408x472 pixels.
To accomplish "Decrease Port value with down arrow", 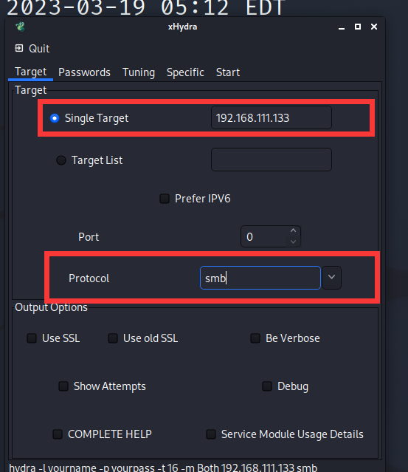I will [x=294, y=242].
